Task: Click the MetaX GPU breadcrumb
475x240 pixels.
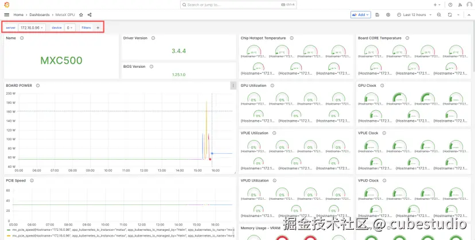Action: click(x=65, y=14)
